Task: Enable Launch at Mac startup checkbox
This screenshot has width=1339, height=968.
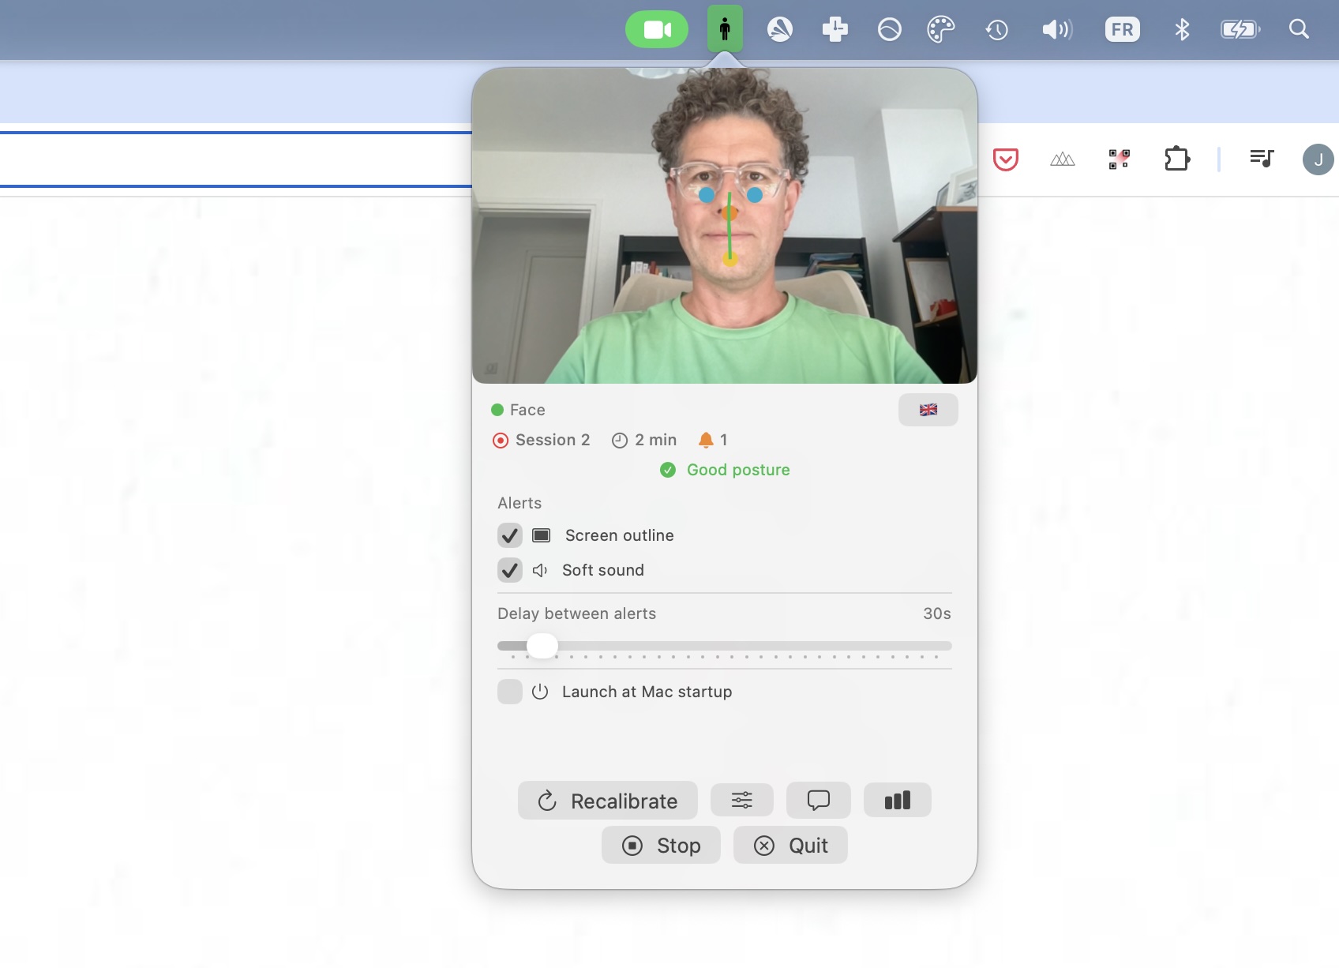Action: (x=510, y=692)
